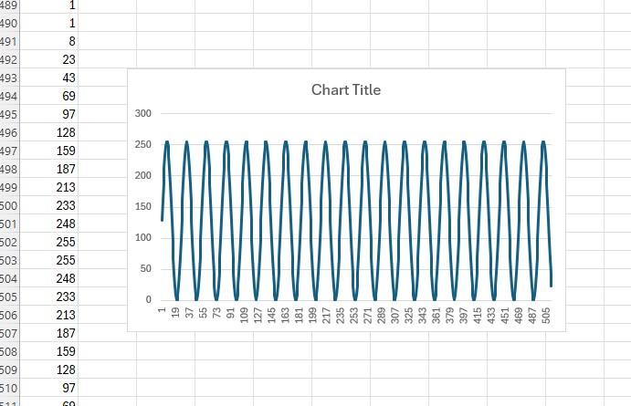The image size is (631, 406).
Task: Select row header 508
Action: (x=9, y=351)
